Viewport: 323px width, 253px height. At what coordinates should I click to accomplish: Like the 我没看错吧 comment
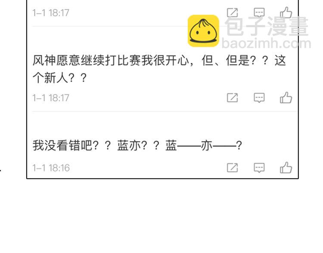(x=286, y=168)
